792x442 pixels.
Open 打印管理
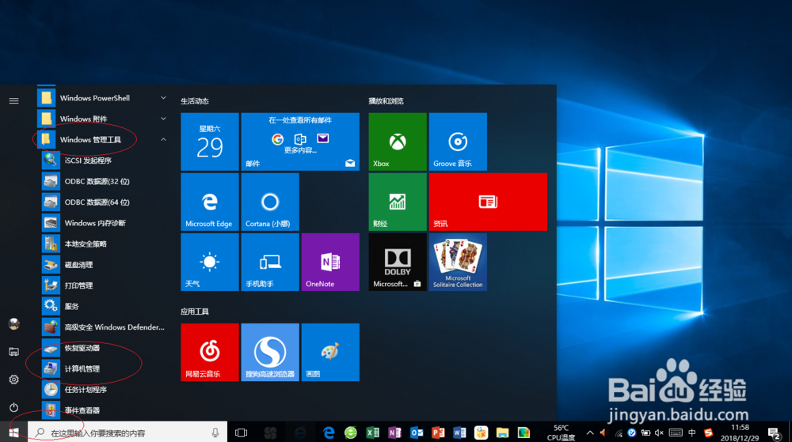103,285
